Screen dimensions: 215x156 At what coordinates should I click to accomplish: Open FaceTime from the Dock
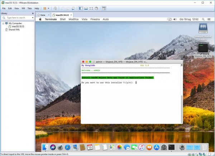click(x=134, y=147)
